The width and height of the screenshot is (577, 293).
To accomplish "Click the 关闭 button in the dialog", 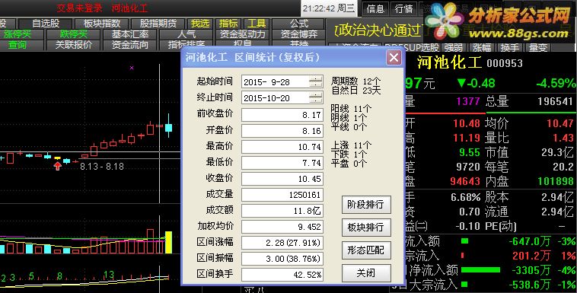I will (366, 273).
